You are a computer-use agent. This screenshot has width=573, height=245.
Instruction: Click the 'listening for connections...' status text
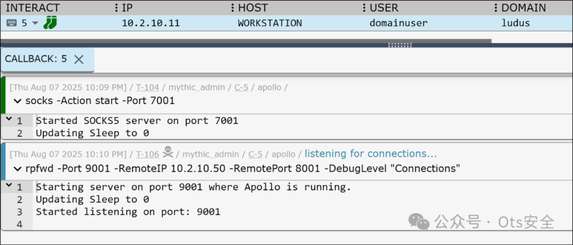tap(370, 154)
